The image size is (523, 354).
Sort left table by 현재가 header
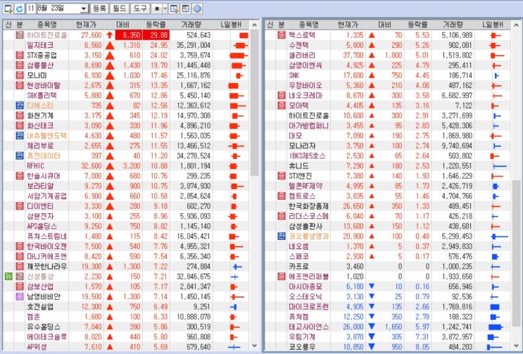coord(86,25)
